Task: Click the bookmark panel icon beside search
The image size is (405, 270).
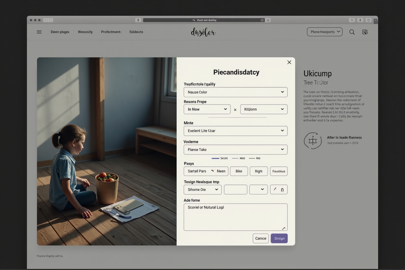Action: [x=365, y=32]
